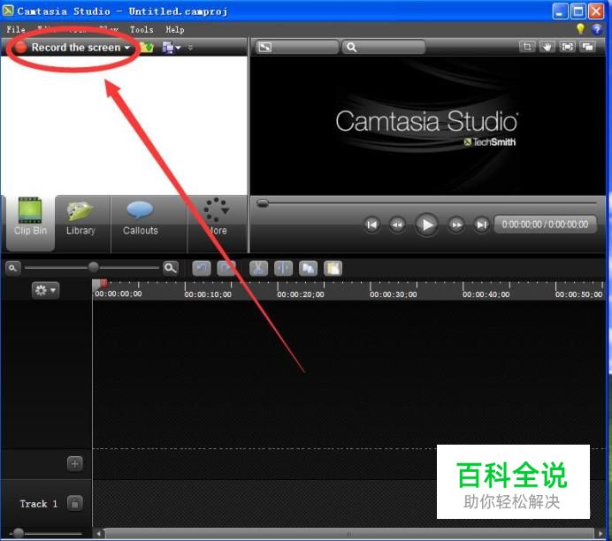Viewport: 612px width, 541px height.
Task: Click the 00:00:30;00 mark on timeline ruler
Action: (393, 294)
